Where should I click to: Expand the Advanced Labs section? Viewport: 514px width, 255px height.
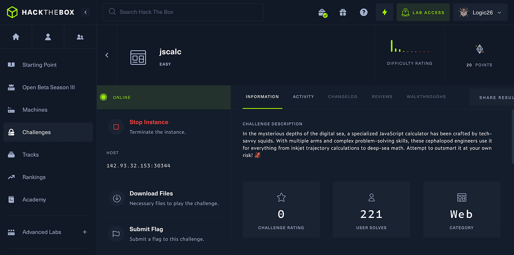point(84,232)
